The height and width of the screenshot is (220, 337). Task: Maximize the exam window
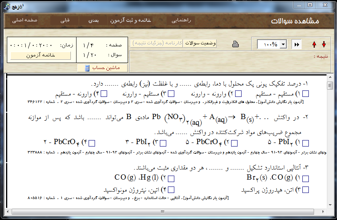pos(310,5)
